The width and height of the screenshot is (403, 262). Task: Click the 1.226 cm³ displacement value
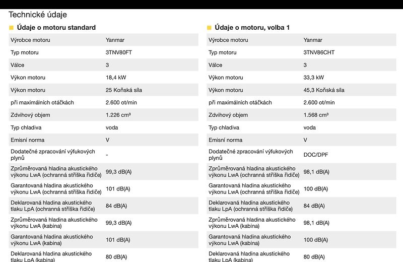click(x=118, y=115)
